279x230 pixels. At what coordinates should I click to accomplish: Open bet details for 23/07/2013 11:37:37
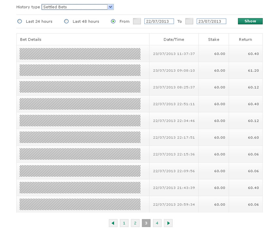[x=80, y=54]
